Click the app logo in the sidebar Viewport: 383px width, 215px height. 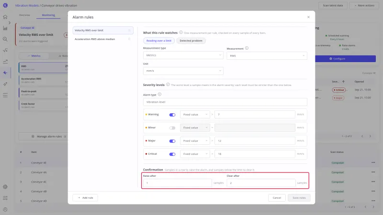pyautogui.click(x=5, y=5)
